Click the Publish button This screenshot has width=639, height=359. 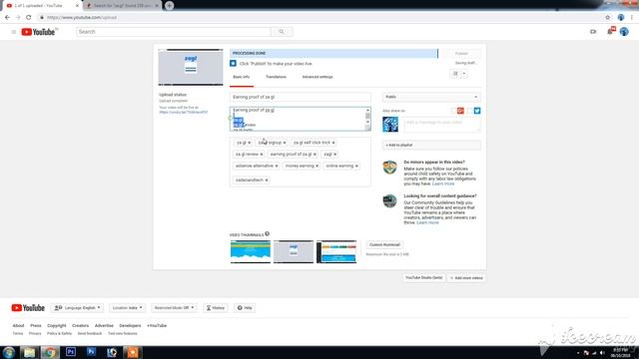tap(461, 54)
